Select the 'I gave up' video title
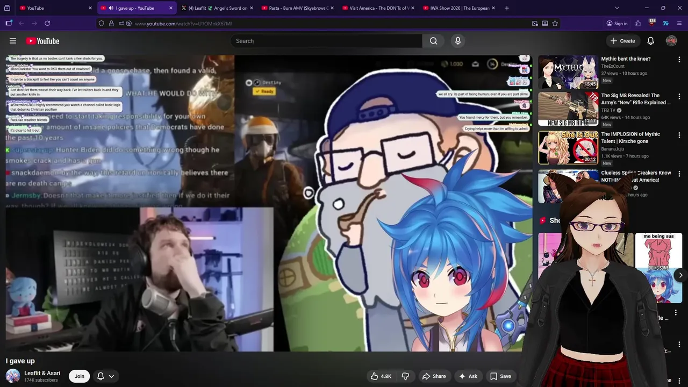 (x=20, y=361)
